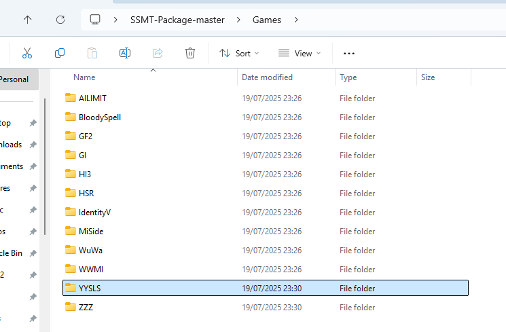Click the navigation pane vertical scrollbar
Viewport: 506px width, 332px height.
[x=45, y=167]
